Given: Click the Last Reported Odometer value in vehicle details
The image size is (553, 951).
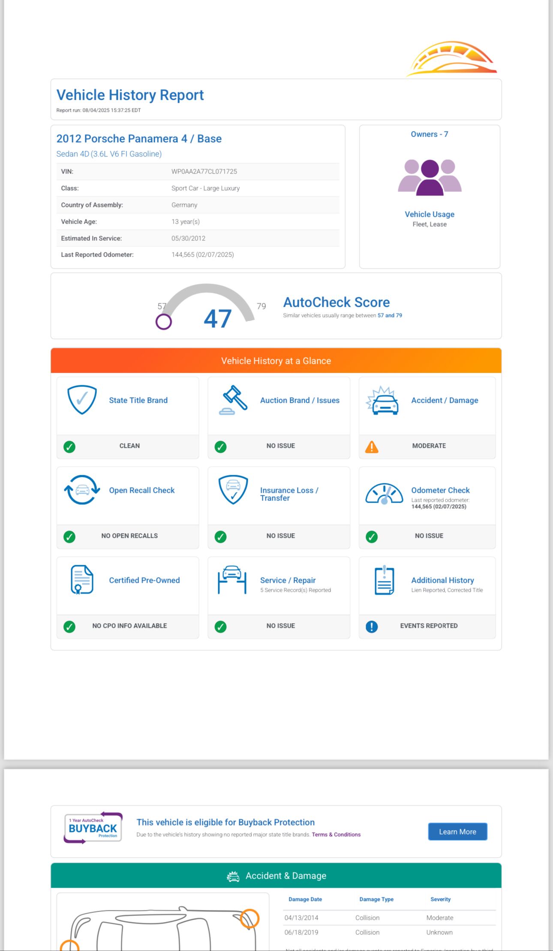Looking at the screenshot, I should (203, 255).
